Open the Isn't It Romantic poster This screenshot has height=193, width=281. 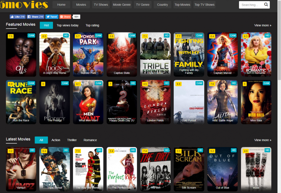pyautogui.click(x=256, y=54)
